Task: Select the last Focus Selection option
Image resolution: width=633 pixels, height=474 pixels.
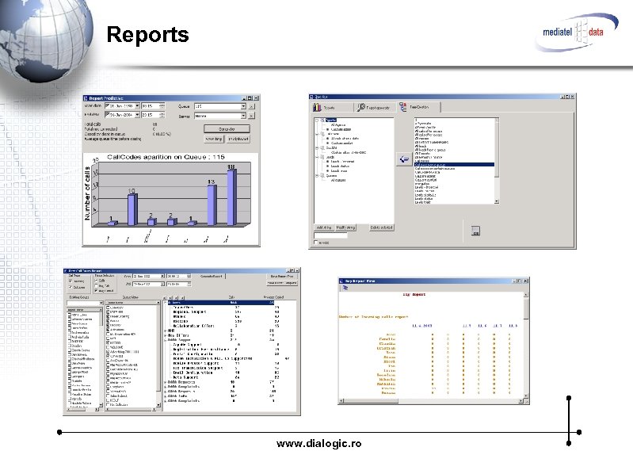Action: pos(96,291)
